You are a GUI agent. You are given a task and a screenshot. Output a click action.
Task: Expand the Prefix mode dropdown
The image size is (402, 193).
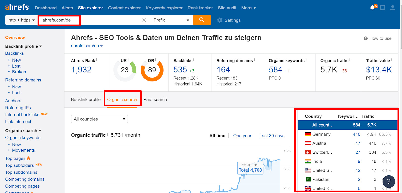click(x=171, y=20)
